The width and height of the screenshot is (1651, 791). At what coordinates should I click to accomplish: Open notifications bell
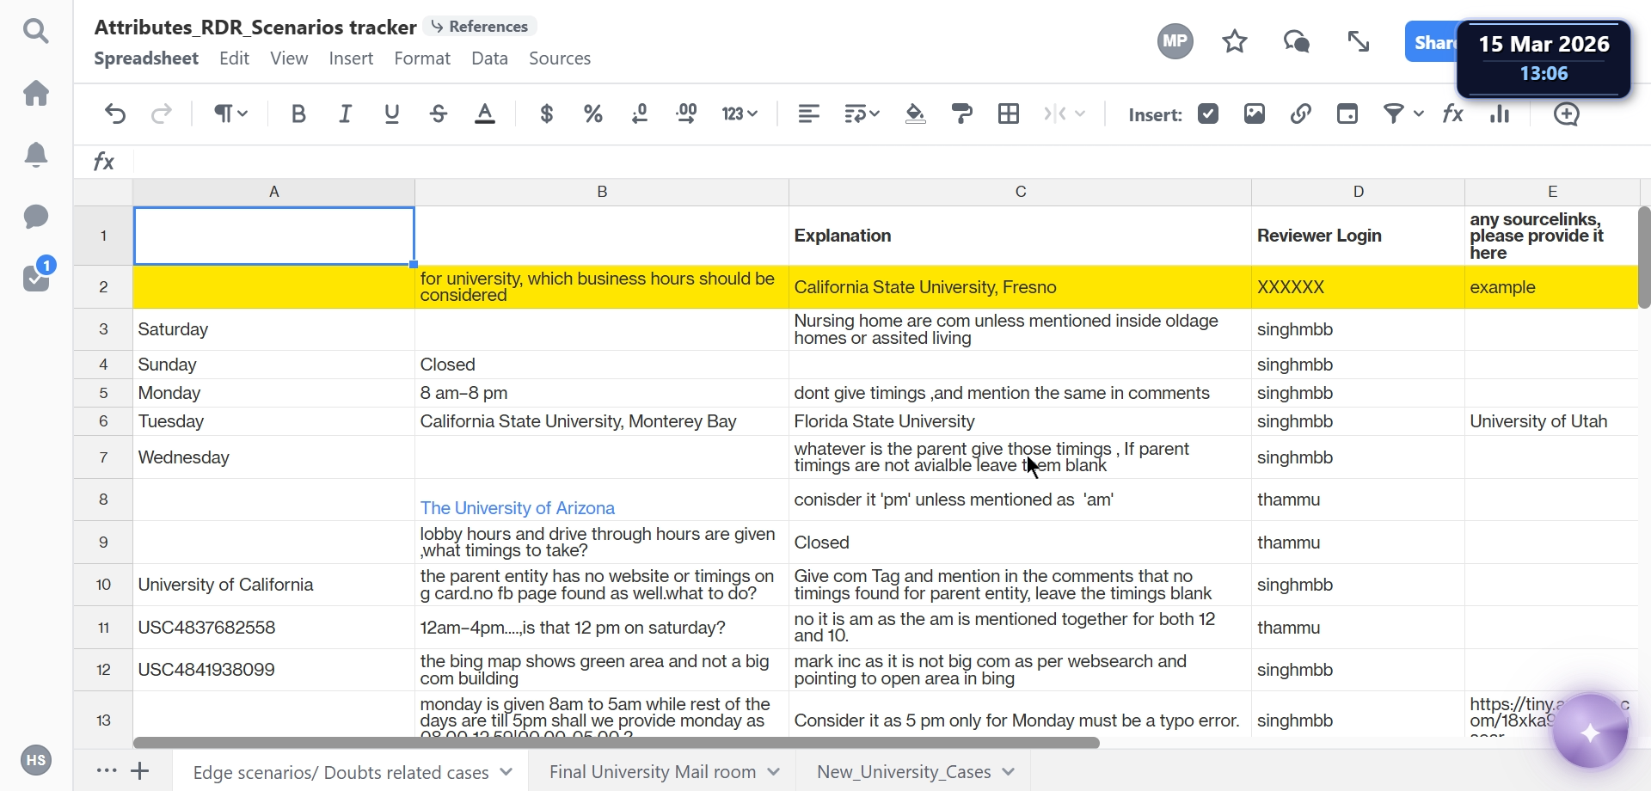coord(35,155)
